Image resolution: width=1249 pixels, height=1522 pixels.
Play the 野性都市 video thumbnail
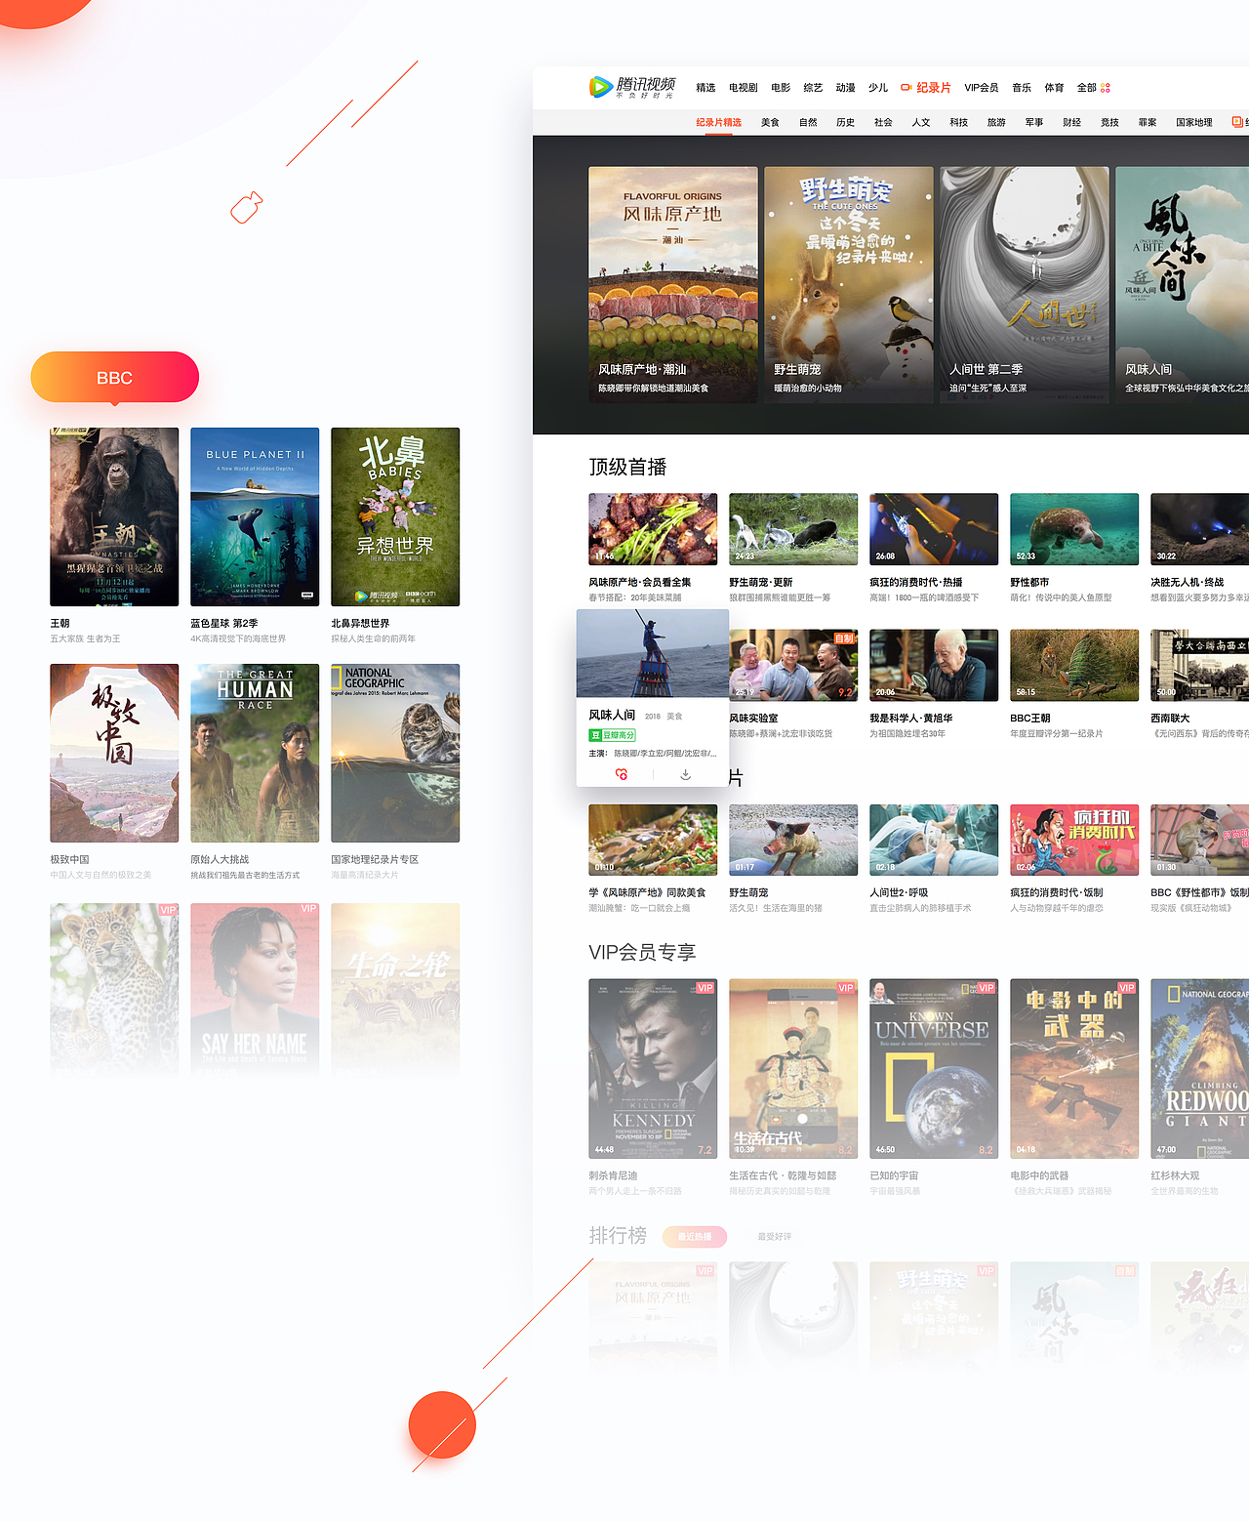tap(1074, 529)
